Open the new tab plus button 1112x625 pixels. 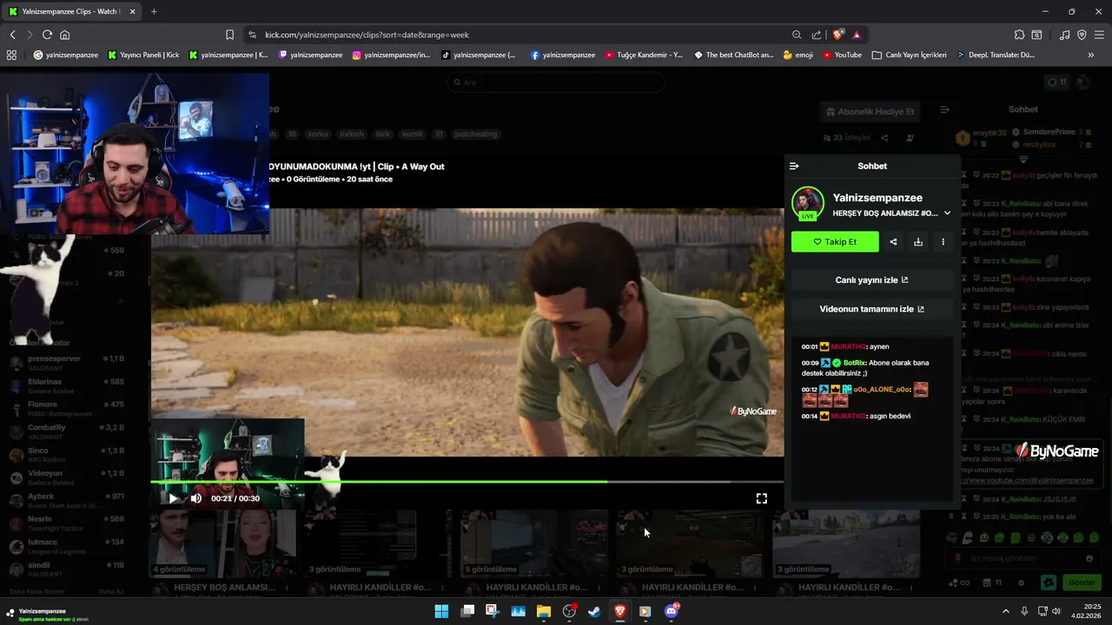click(x=154, y=11)
